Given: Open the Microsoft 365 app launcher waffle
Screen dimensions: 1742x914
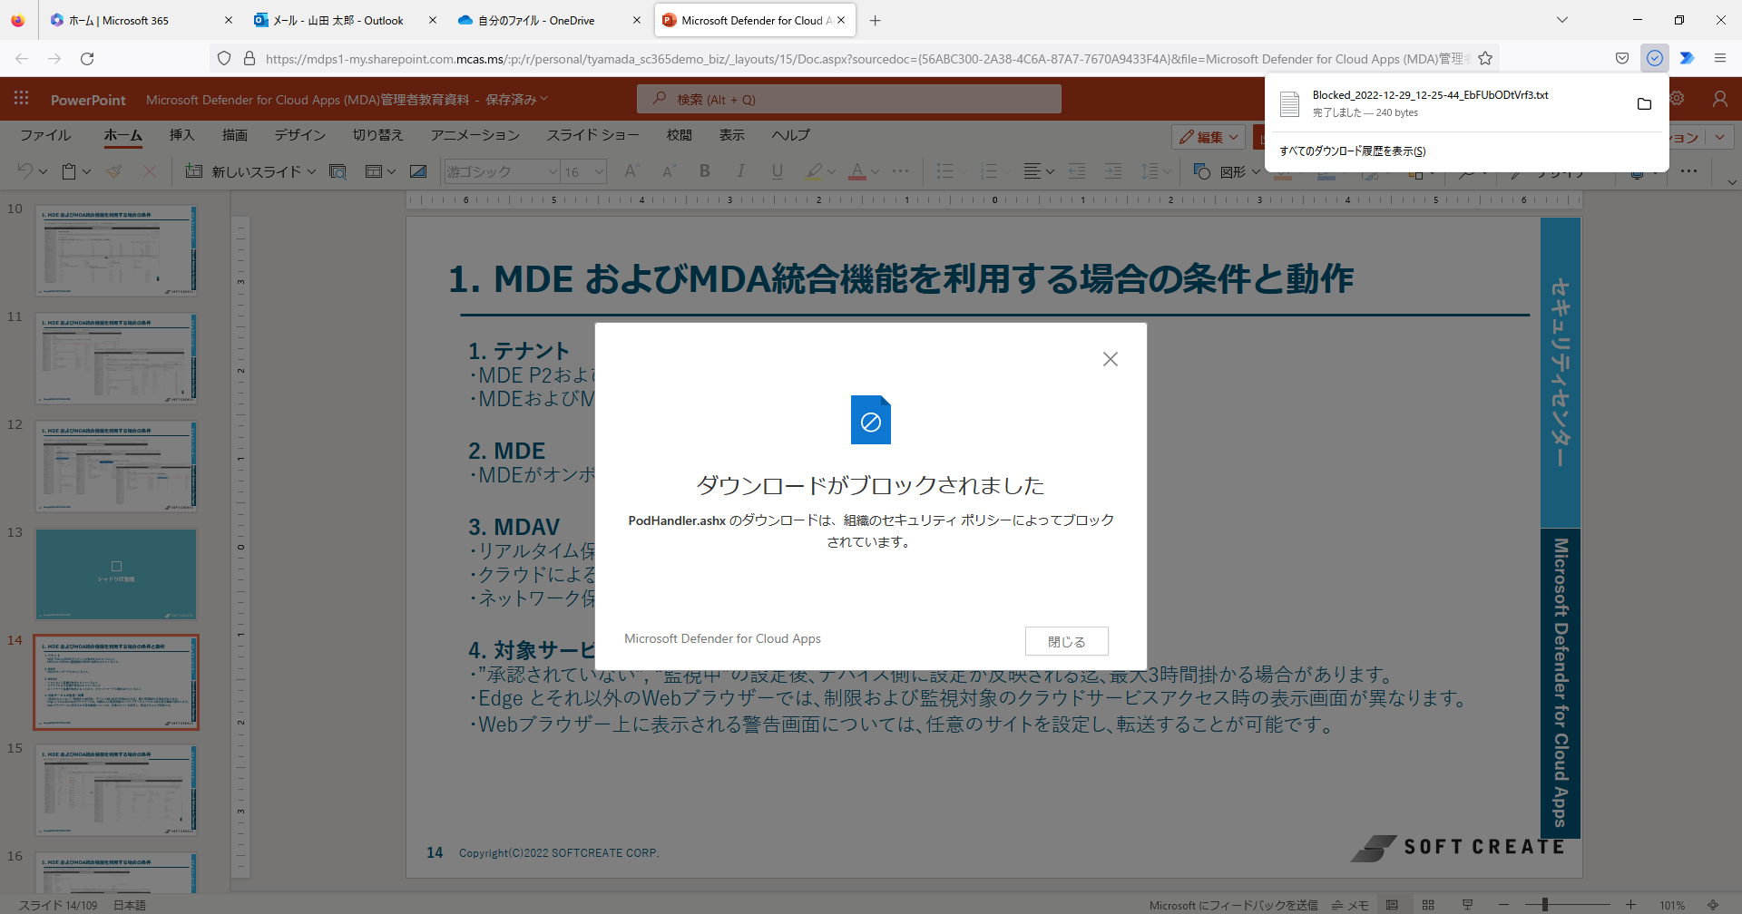Looking at the screenshot, I should (21, 99).
